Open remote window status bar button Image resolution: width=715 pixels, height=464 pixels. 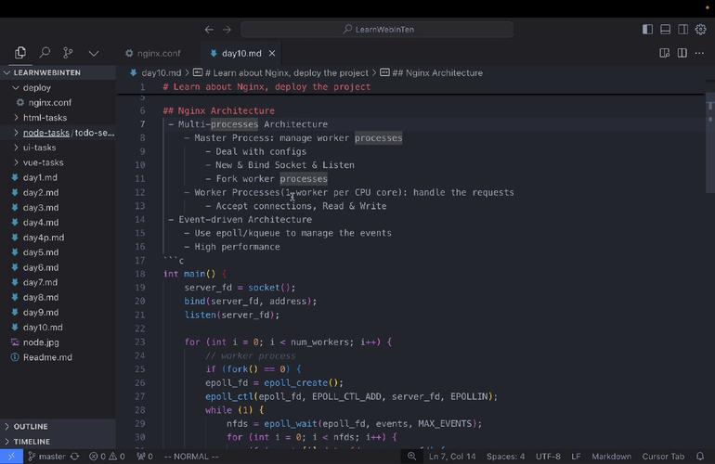click(x=11, y=457)
